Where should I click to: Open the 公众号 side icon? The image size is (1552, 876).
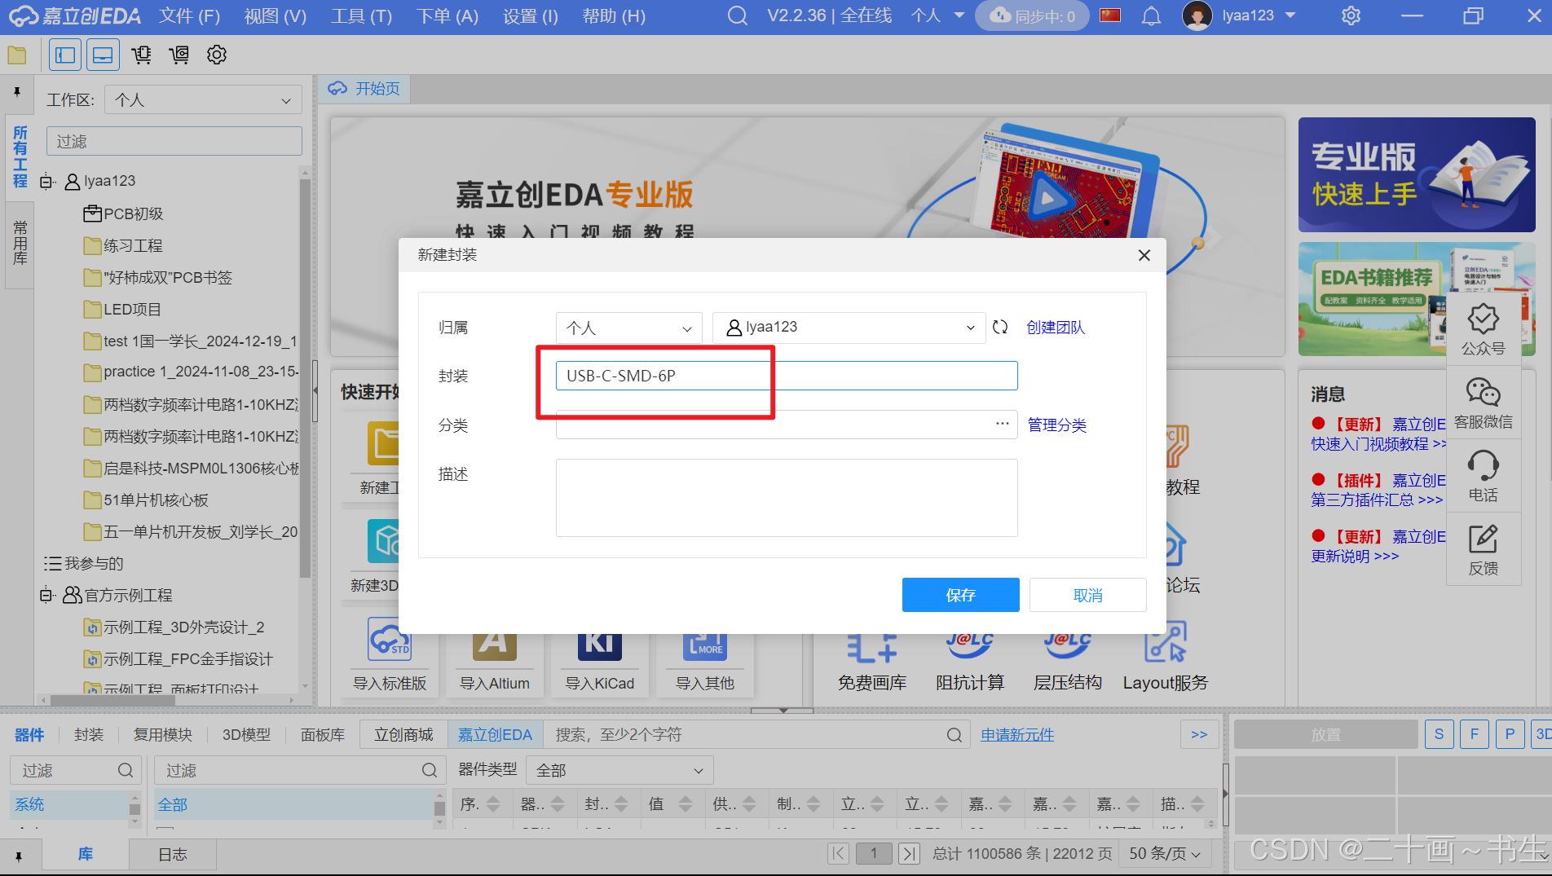tap(1484, 329)
